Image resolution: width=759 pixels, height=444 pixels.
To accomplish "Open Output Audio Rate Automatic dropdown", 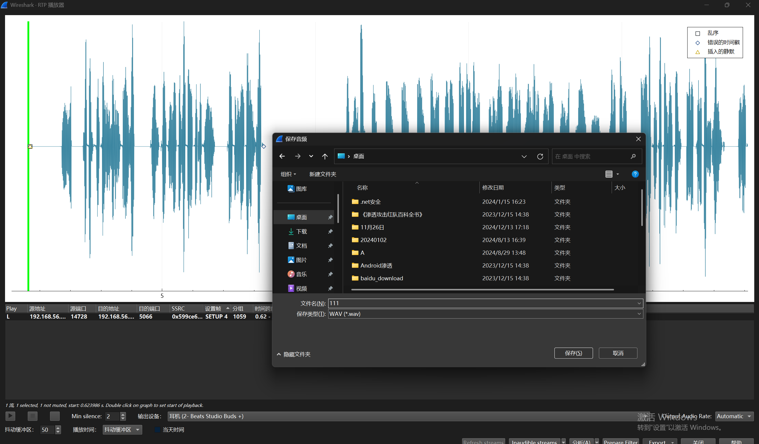I will coord(734,416).
